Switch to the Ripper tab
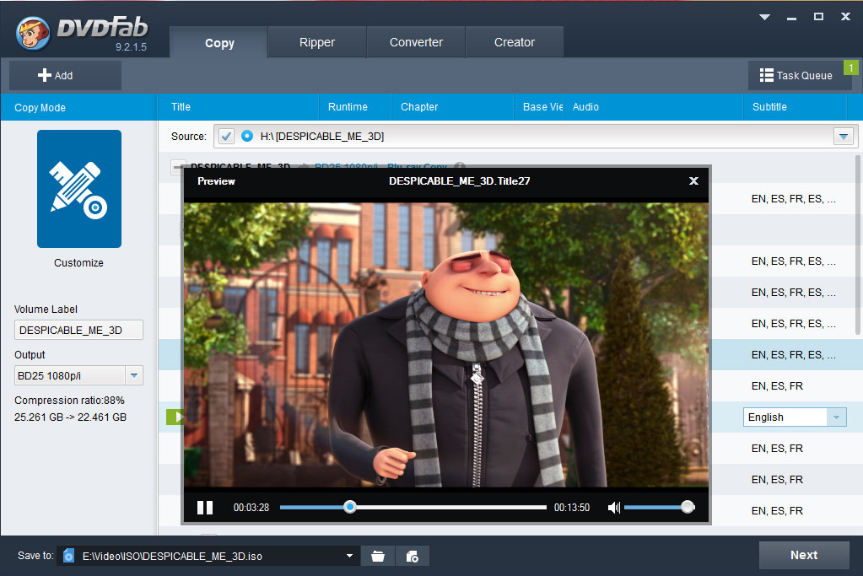863x576 pixels. (317, 42)
